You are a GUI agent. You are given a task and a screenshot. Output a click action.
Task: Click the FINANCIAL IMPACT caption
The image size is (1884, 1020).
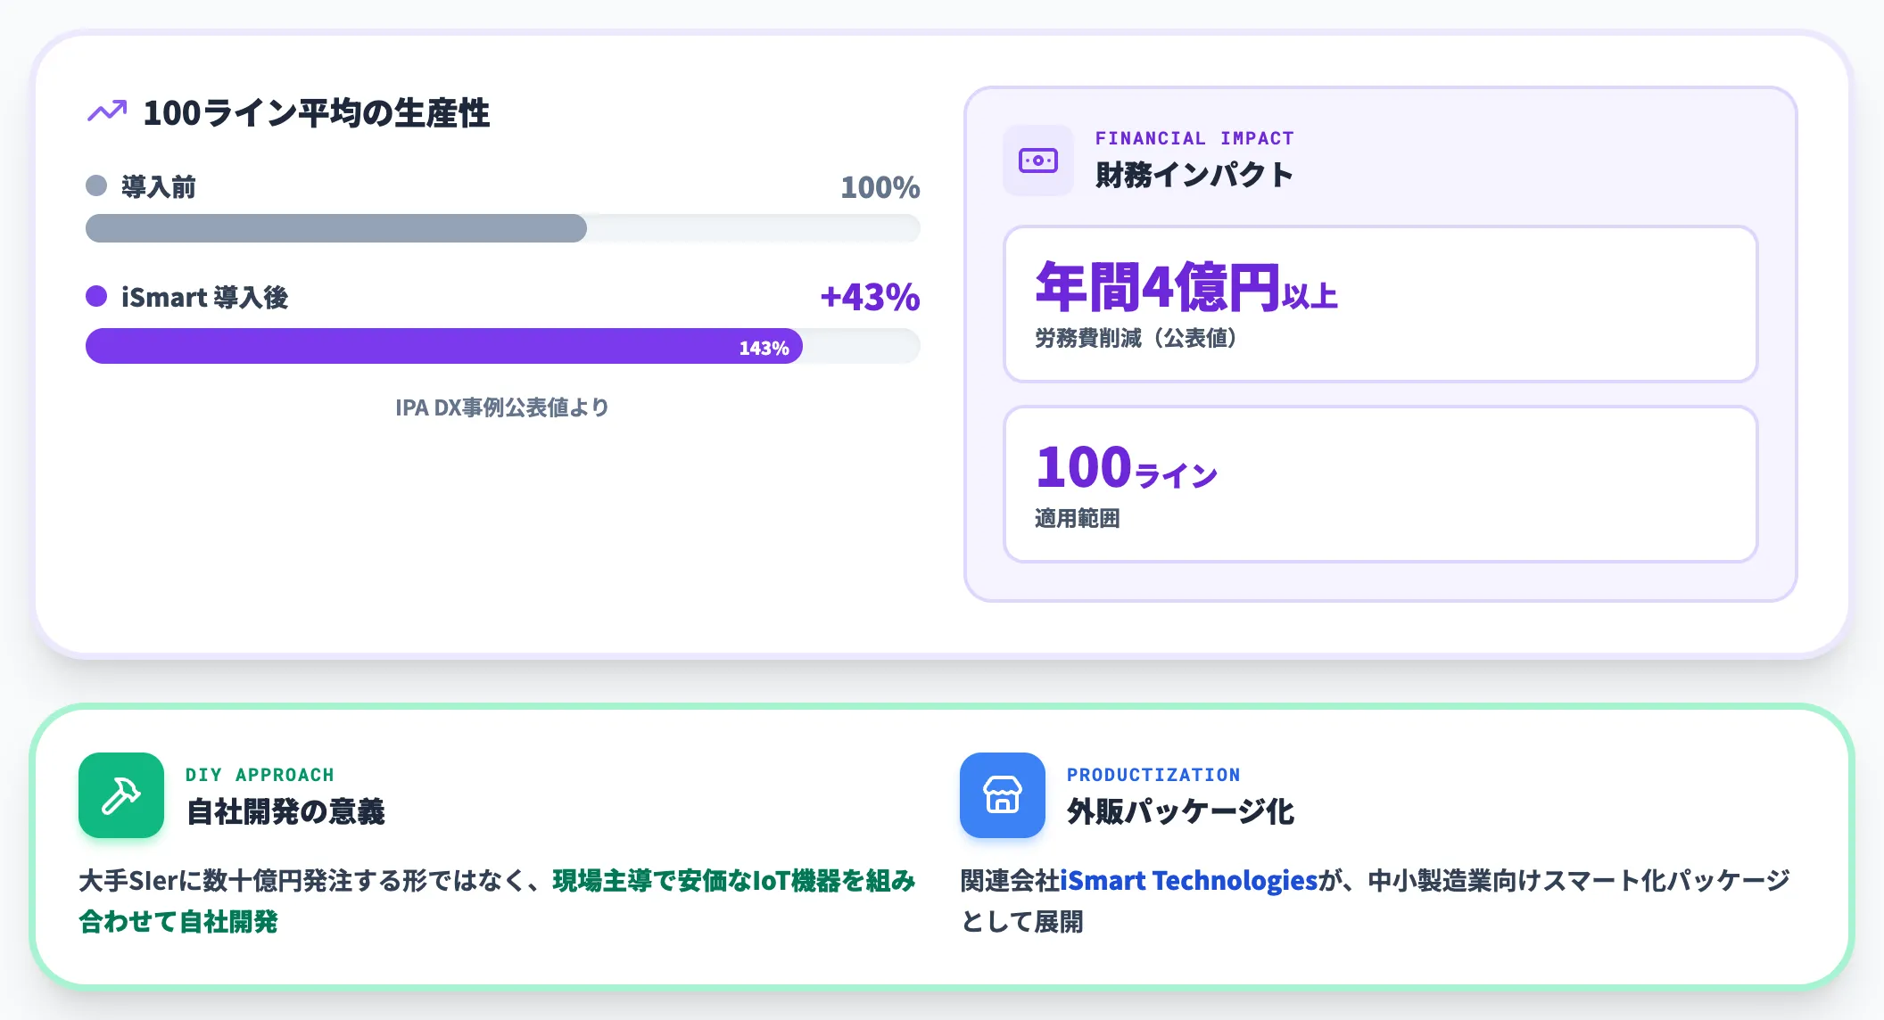tap(1194, 138)
